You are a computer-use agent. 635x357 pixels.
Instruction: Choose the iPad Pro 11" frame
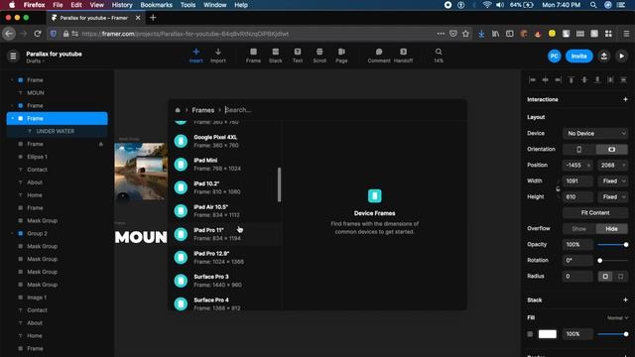point(225,234)
